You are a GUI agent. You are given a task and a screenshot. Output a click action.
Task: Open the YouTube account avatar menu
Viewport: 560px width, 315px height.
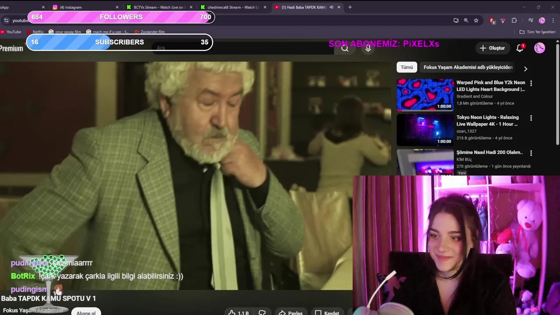click(539, 48)
